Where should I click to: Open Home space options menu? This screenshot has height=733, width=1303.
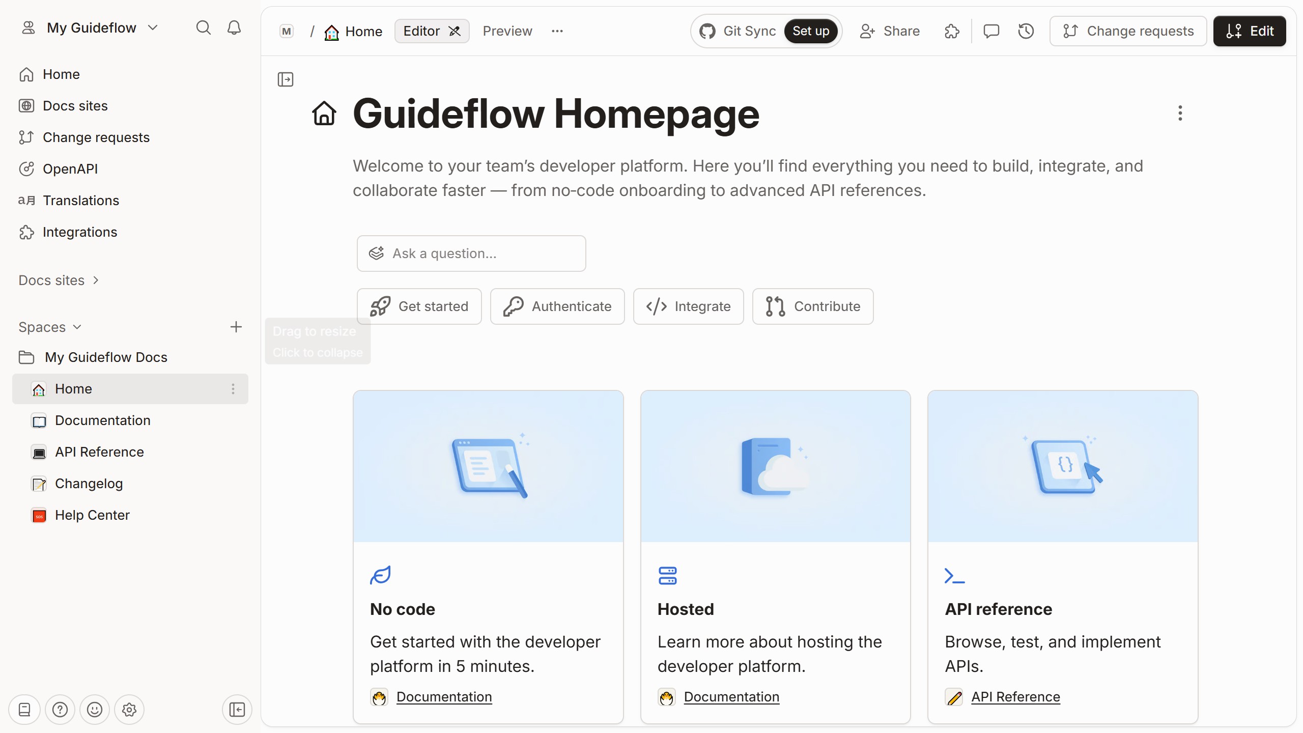[x=233, y=389]
